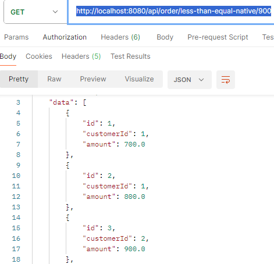Open the Test Results tab
Image resolution: width=274 pixels, height=264 pixels.
[130, 56]
